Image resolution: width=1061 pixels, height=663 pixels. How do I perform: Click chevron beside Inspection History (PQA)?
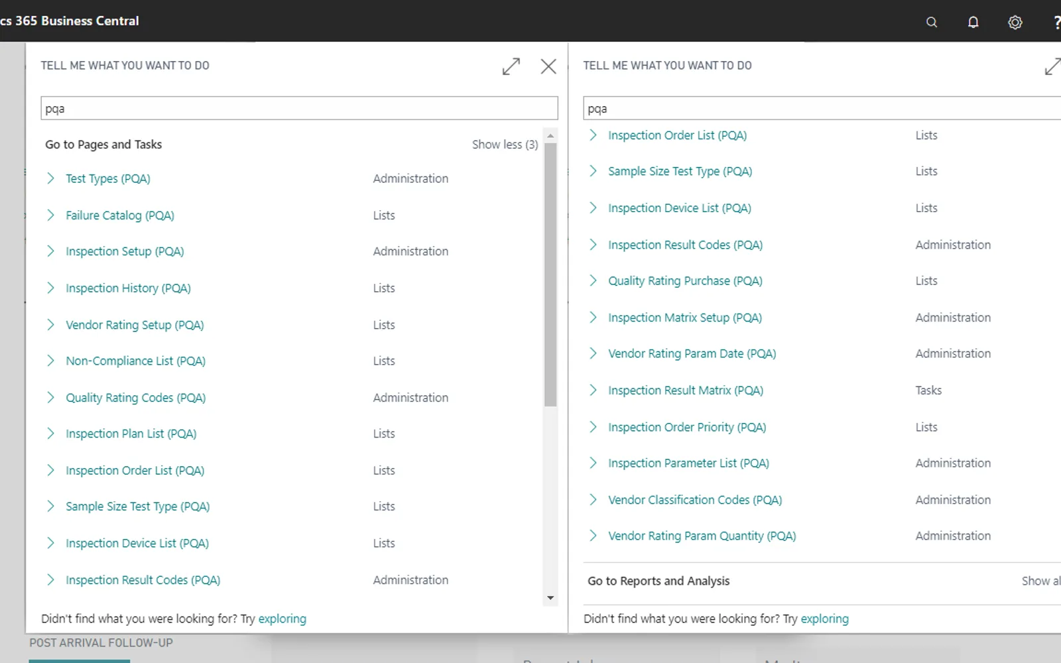click(50, 288)
